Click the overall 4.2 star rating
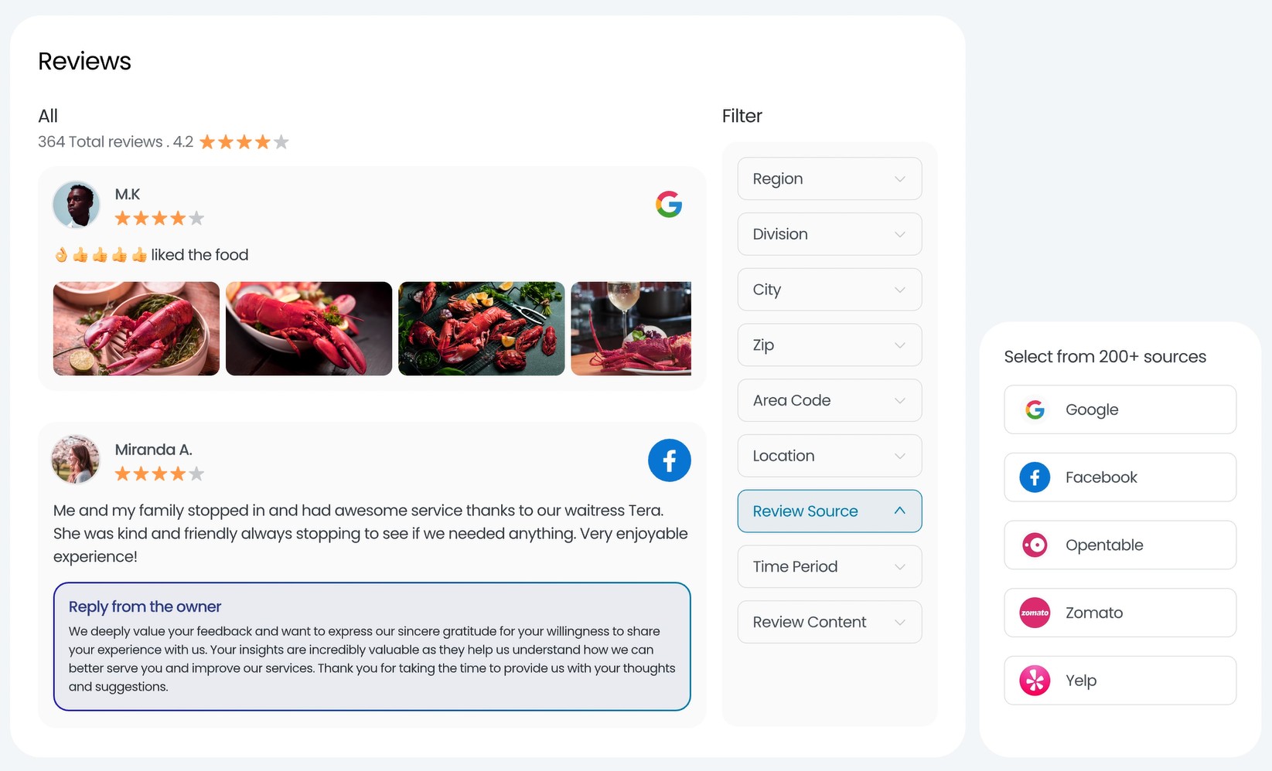The image size is (1272, 771). (x=244, y=142)
